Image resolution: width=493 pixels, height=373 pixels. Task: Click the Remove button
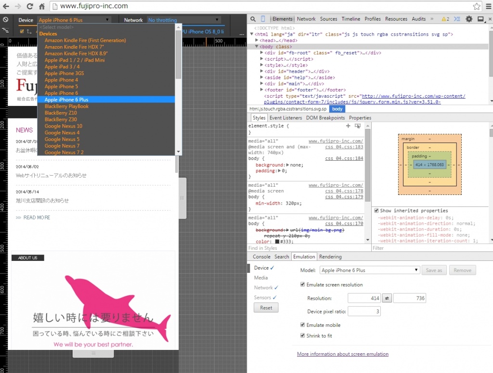[x=463, y=270]
